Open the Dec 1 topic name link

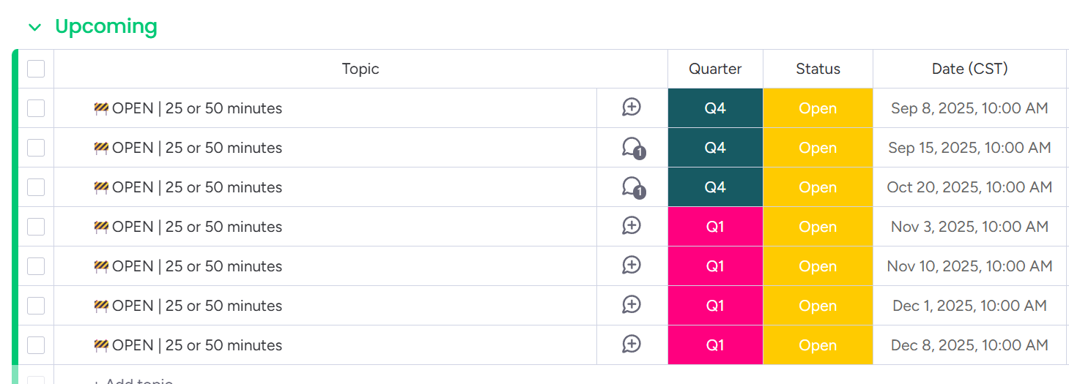tap(196, 306)
